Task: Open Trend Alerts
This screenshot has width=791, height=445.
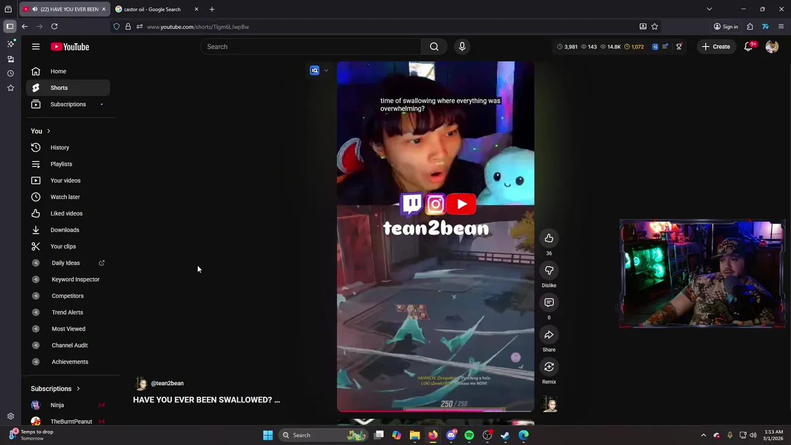Action: pyautogui.click(x=68, y=312)
